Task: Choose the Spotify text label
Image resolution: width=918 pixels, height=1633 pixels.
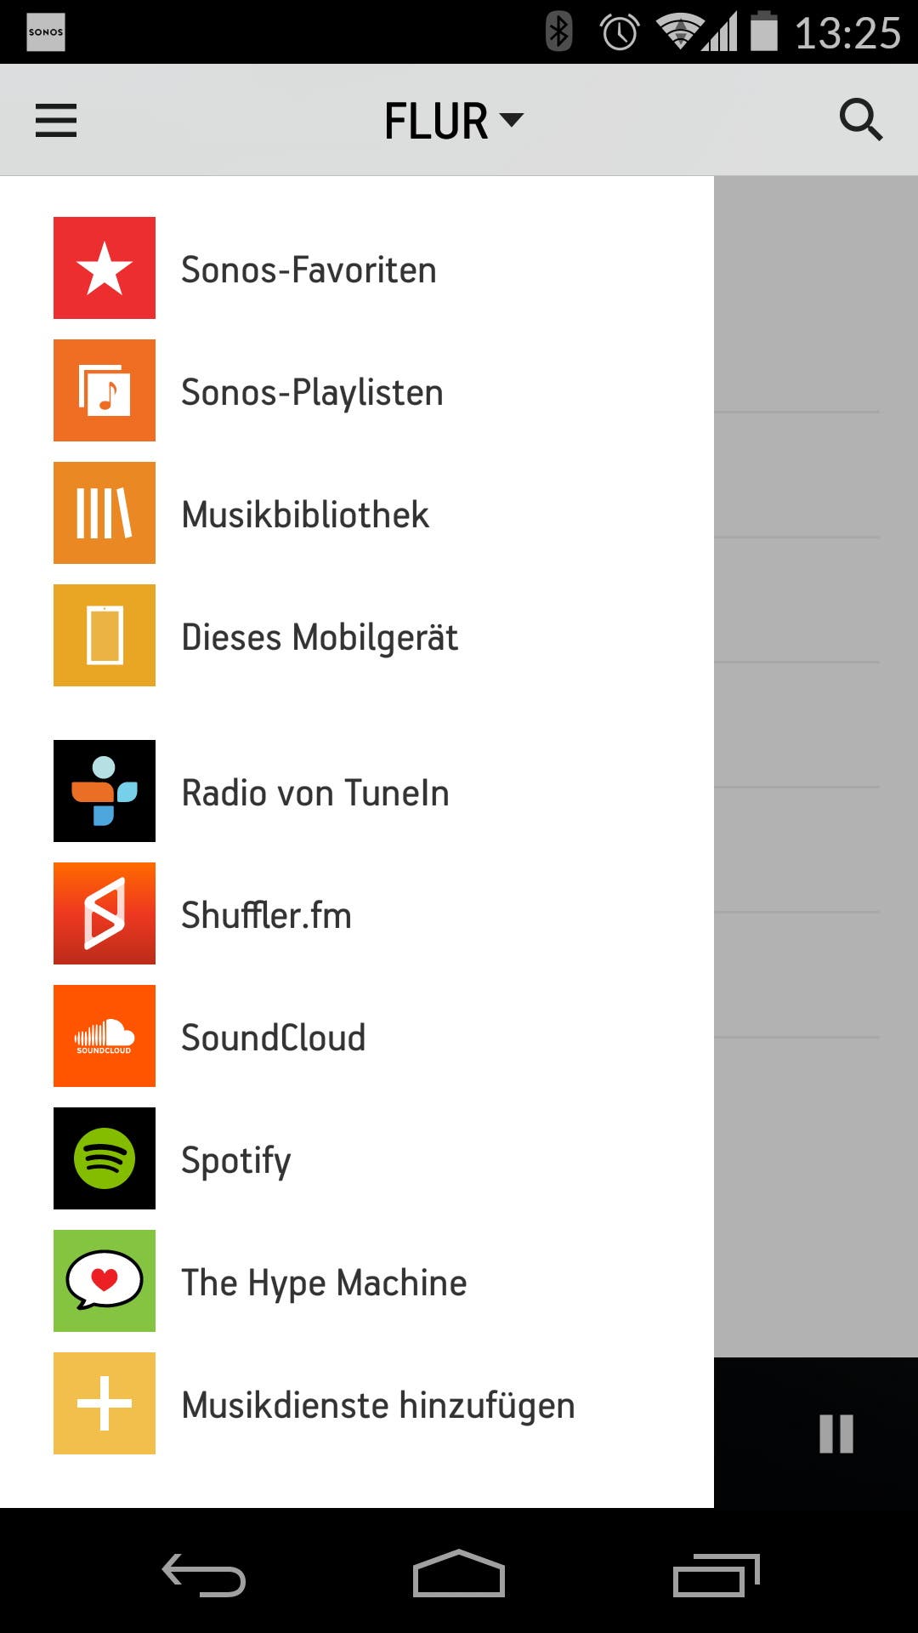Action: click(236, 1160)
